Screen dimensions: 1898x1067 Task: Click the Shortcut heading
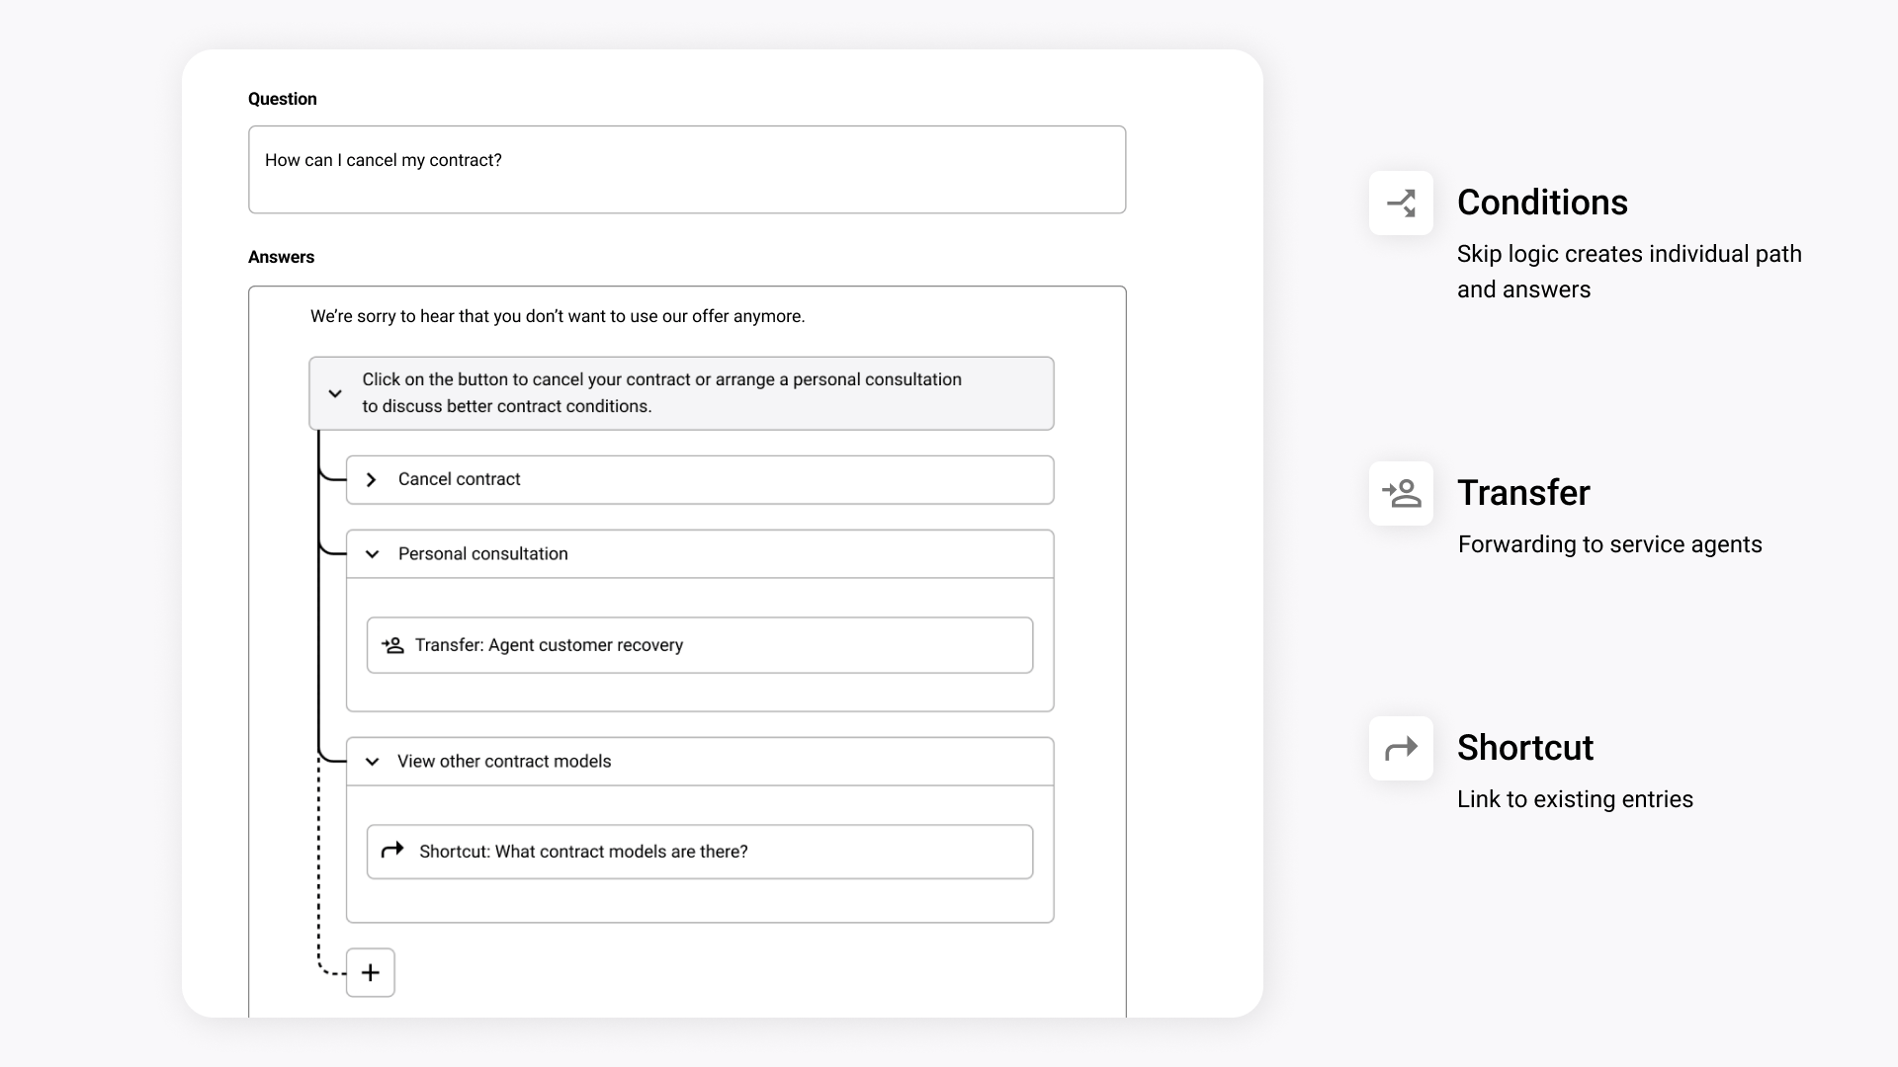coord(1525,748)
